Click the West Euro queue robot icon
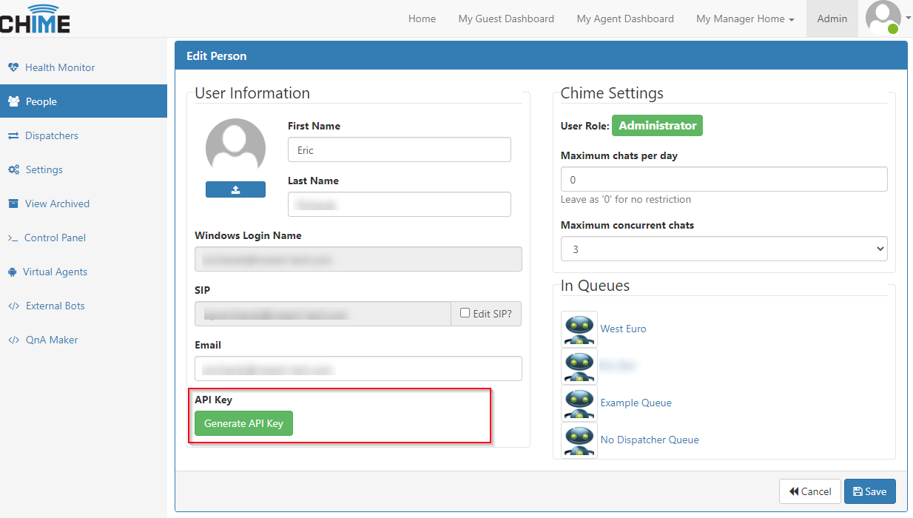The height and width of the screenshot is (518, 913). 579,329
